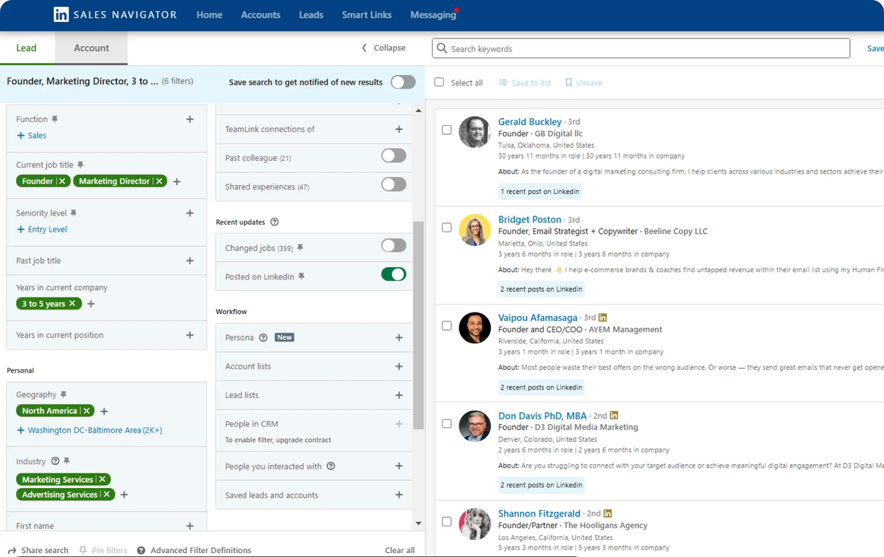Add another industry with plus icon
This screenshot has width=884, height=557.
pyautogui.click(x=124, y=495)
